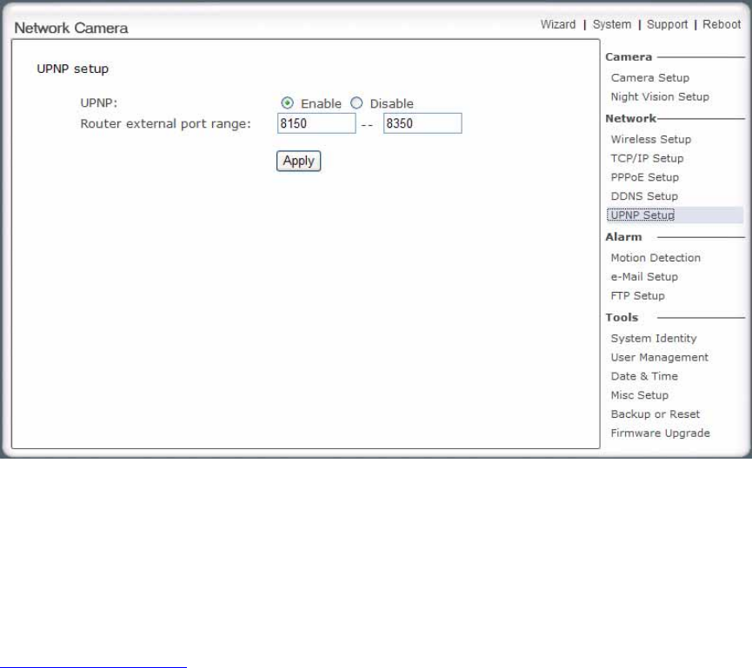Image resolution: width=752 pixels, height=668 pixels.
Task: Open Night Vision Setup page
Action: [x=660, y=96]
